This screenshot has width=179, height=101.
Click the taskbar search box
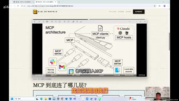coord(25,99)
